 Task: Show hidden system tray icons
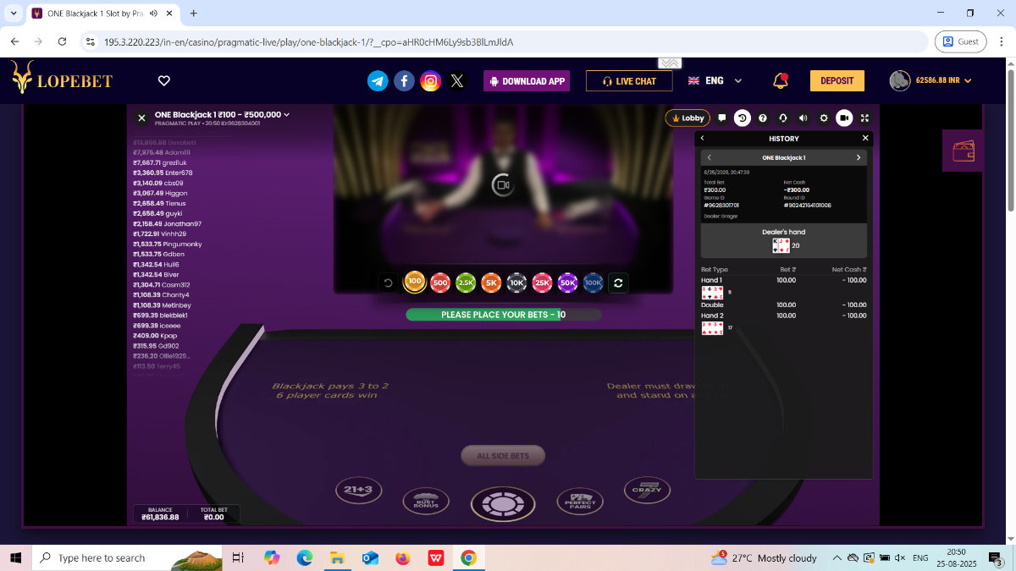point(837,557)
